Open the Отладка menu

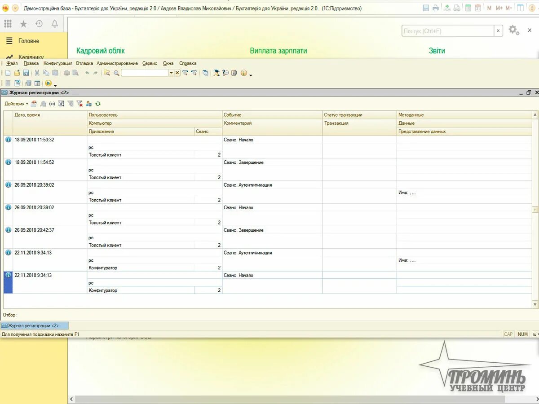(x=84, y=63)
